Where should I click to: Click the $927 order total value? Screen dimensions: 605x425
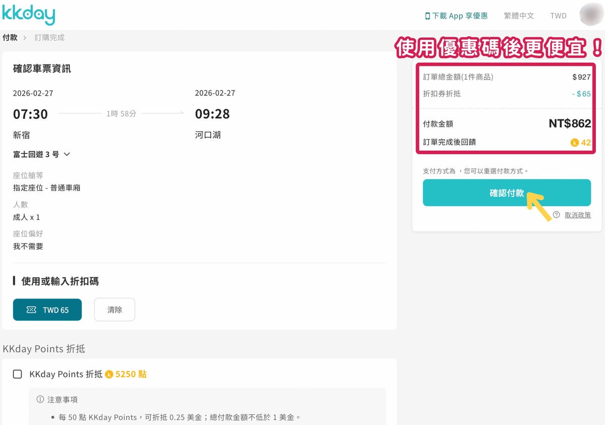coord(581,77)
